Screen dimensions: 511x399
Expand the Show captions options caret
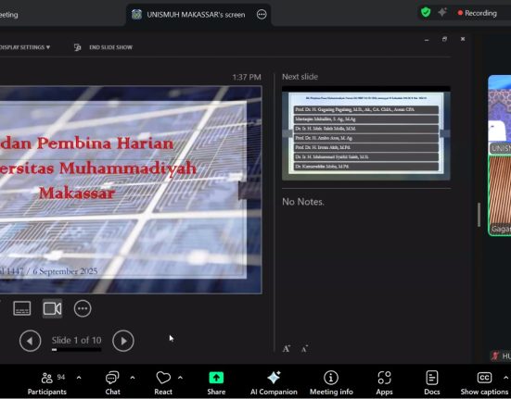[x=506, y=378]
